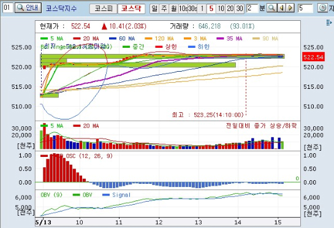Select the 30 minute interval button
The height and width of the screenshot is (228, 334).
click(240, 9)
